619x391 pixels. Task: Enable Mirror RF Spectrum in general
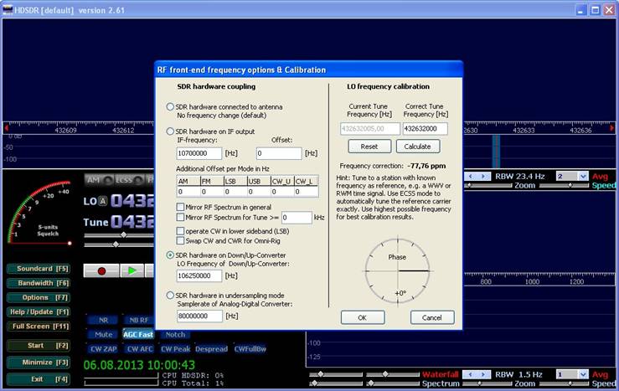(180, 207)
